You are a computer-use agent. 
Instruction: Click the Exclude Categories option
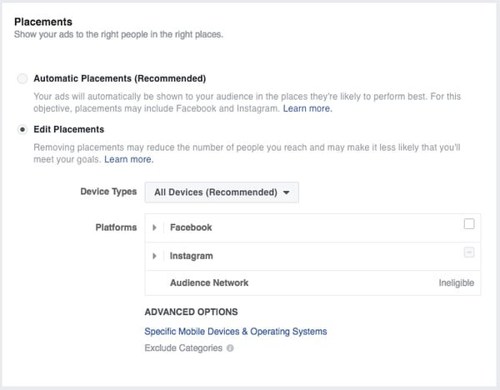183,347
